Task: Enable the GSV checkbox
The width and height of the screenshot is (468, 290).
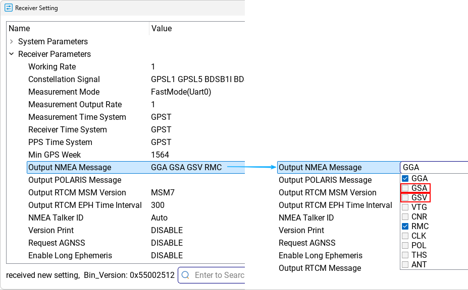Action: [x=405, y=197]
